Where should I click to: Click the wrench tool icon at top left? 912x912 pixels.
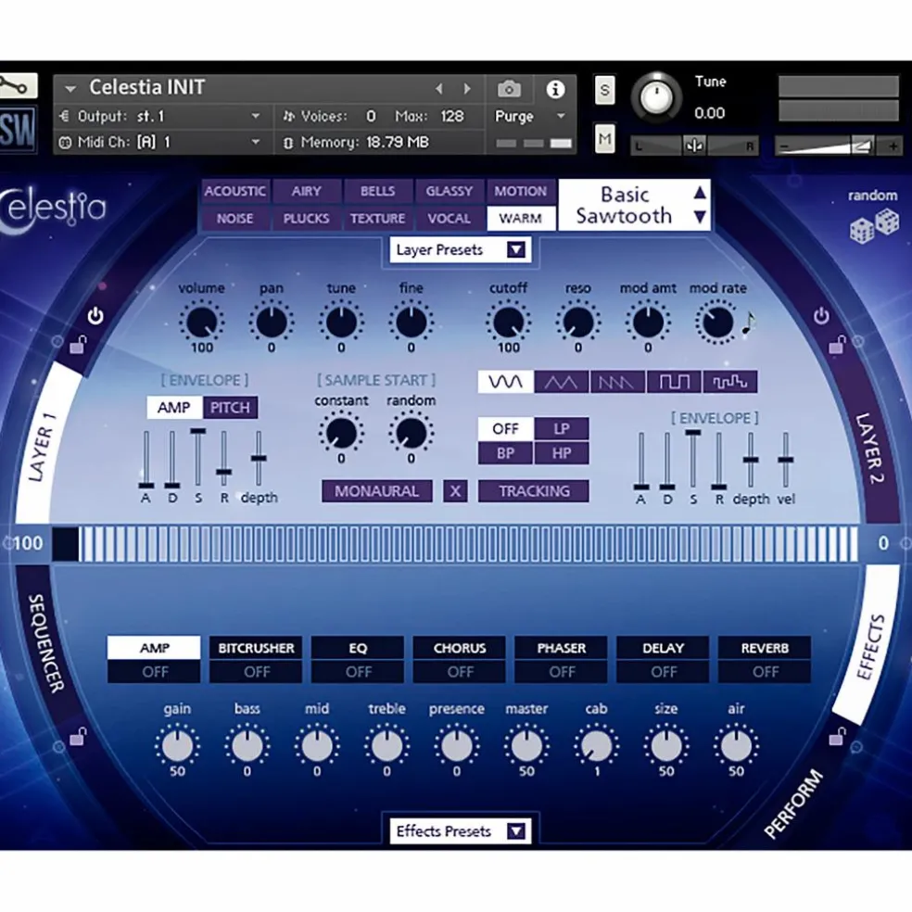(x=17, y=86)
